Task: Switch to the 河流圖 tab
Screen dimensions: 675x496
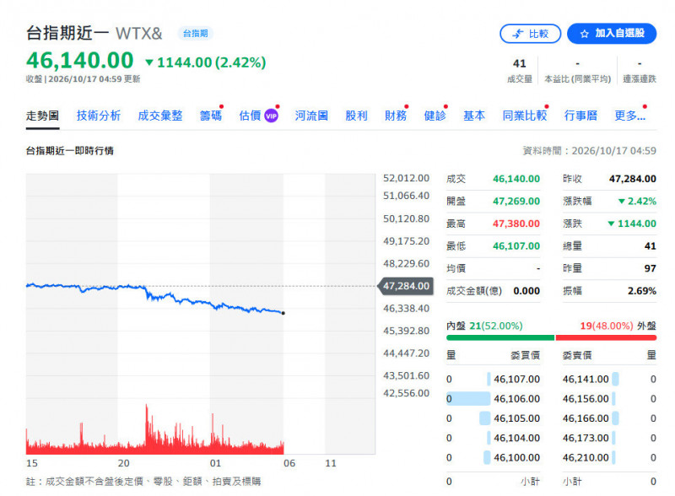Action: pyautogui.click(x=311, y=116)
